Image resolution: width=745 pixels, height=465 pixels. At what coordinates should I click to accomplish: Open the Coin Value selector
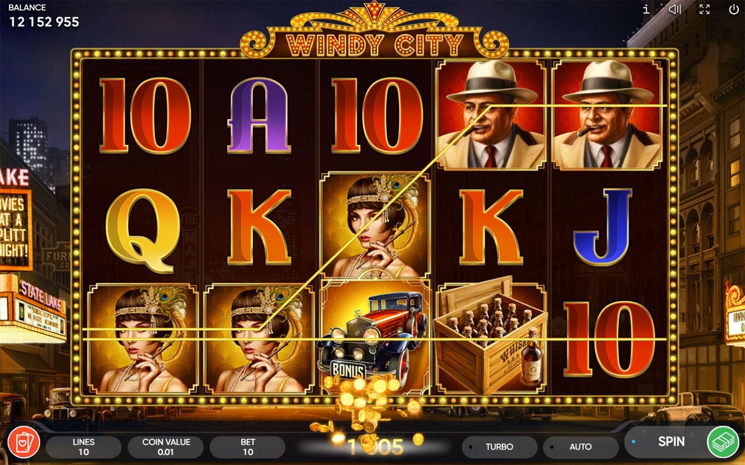click(166, 447)
